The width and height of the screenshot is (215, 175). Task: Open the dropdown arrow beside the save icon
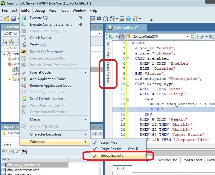(x=18, y=19)
